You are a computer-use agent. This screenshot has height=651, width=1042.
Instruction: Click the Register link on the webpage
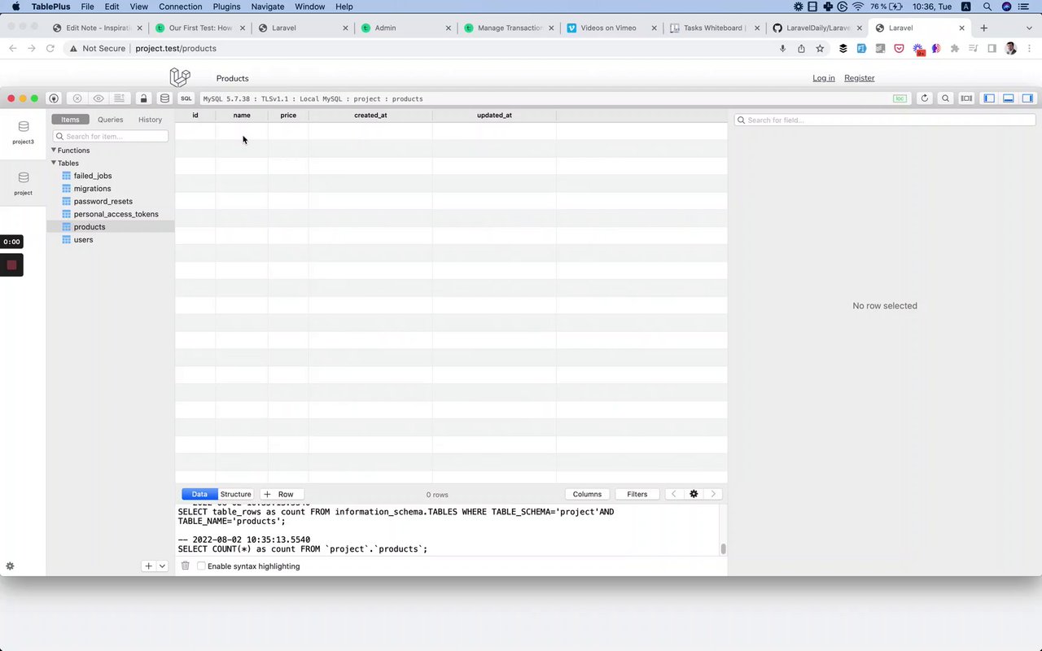[859, 78]
